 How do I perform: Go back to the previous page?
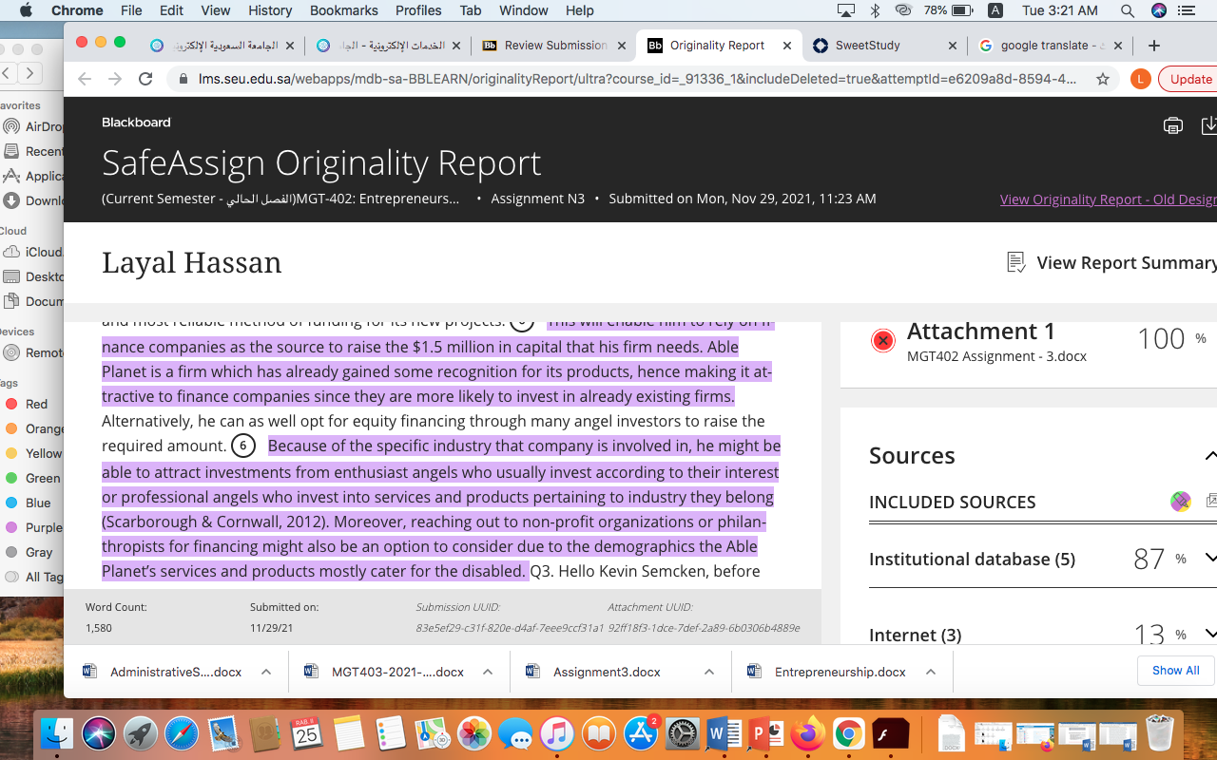[85, 79]
